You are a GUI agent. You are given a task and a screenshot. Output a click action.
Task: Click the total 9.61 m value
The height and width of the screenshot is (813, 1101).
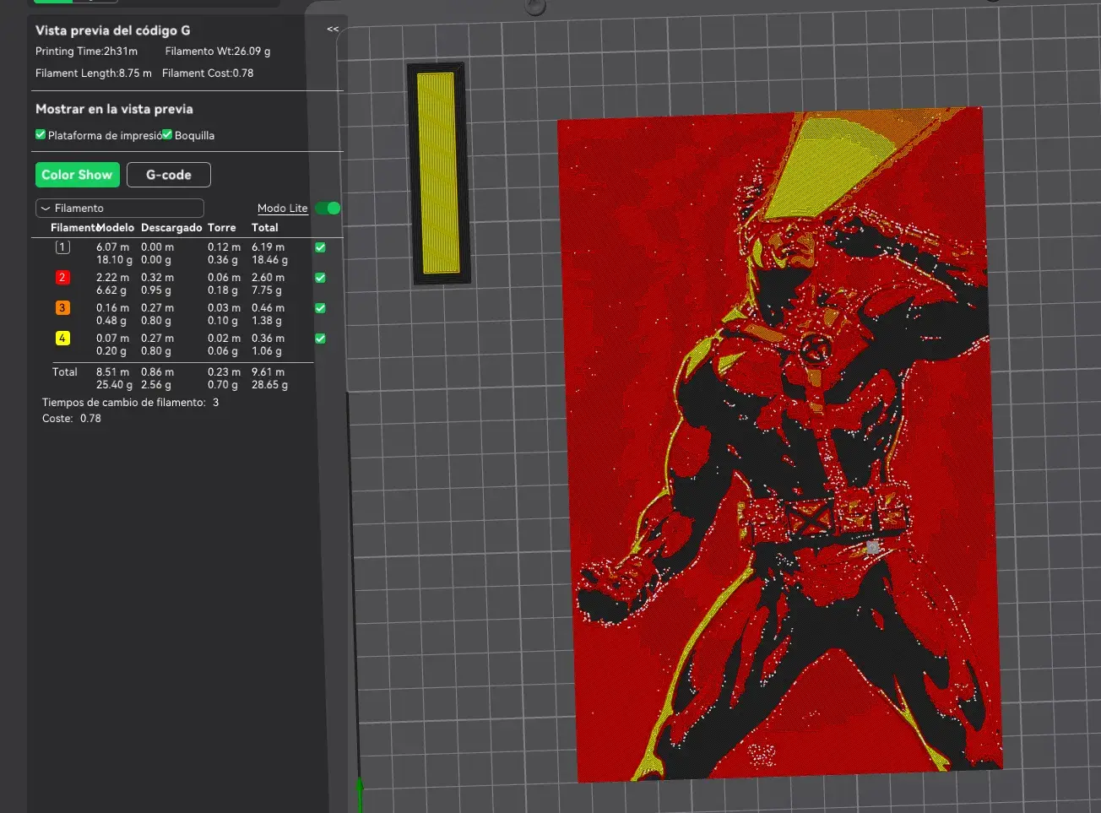pyautogui.click(x=268, y=372)
